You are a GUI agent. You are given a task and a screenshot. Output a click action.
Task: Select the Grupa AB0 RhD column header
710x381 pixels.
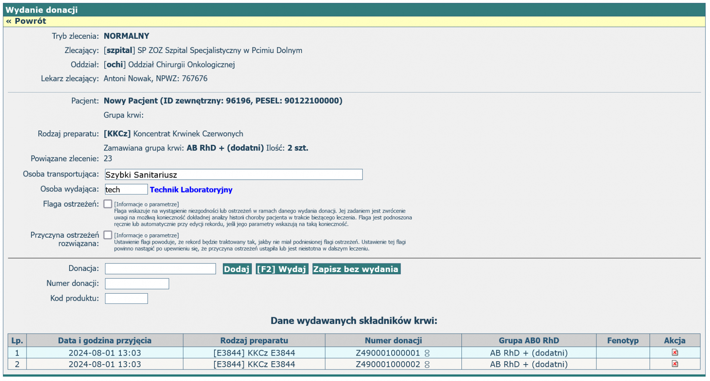click(529, 341)
